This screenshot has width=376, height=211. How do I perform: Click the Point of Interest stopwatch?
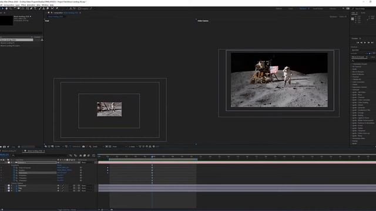click(14, 168)
